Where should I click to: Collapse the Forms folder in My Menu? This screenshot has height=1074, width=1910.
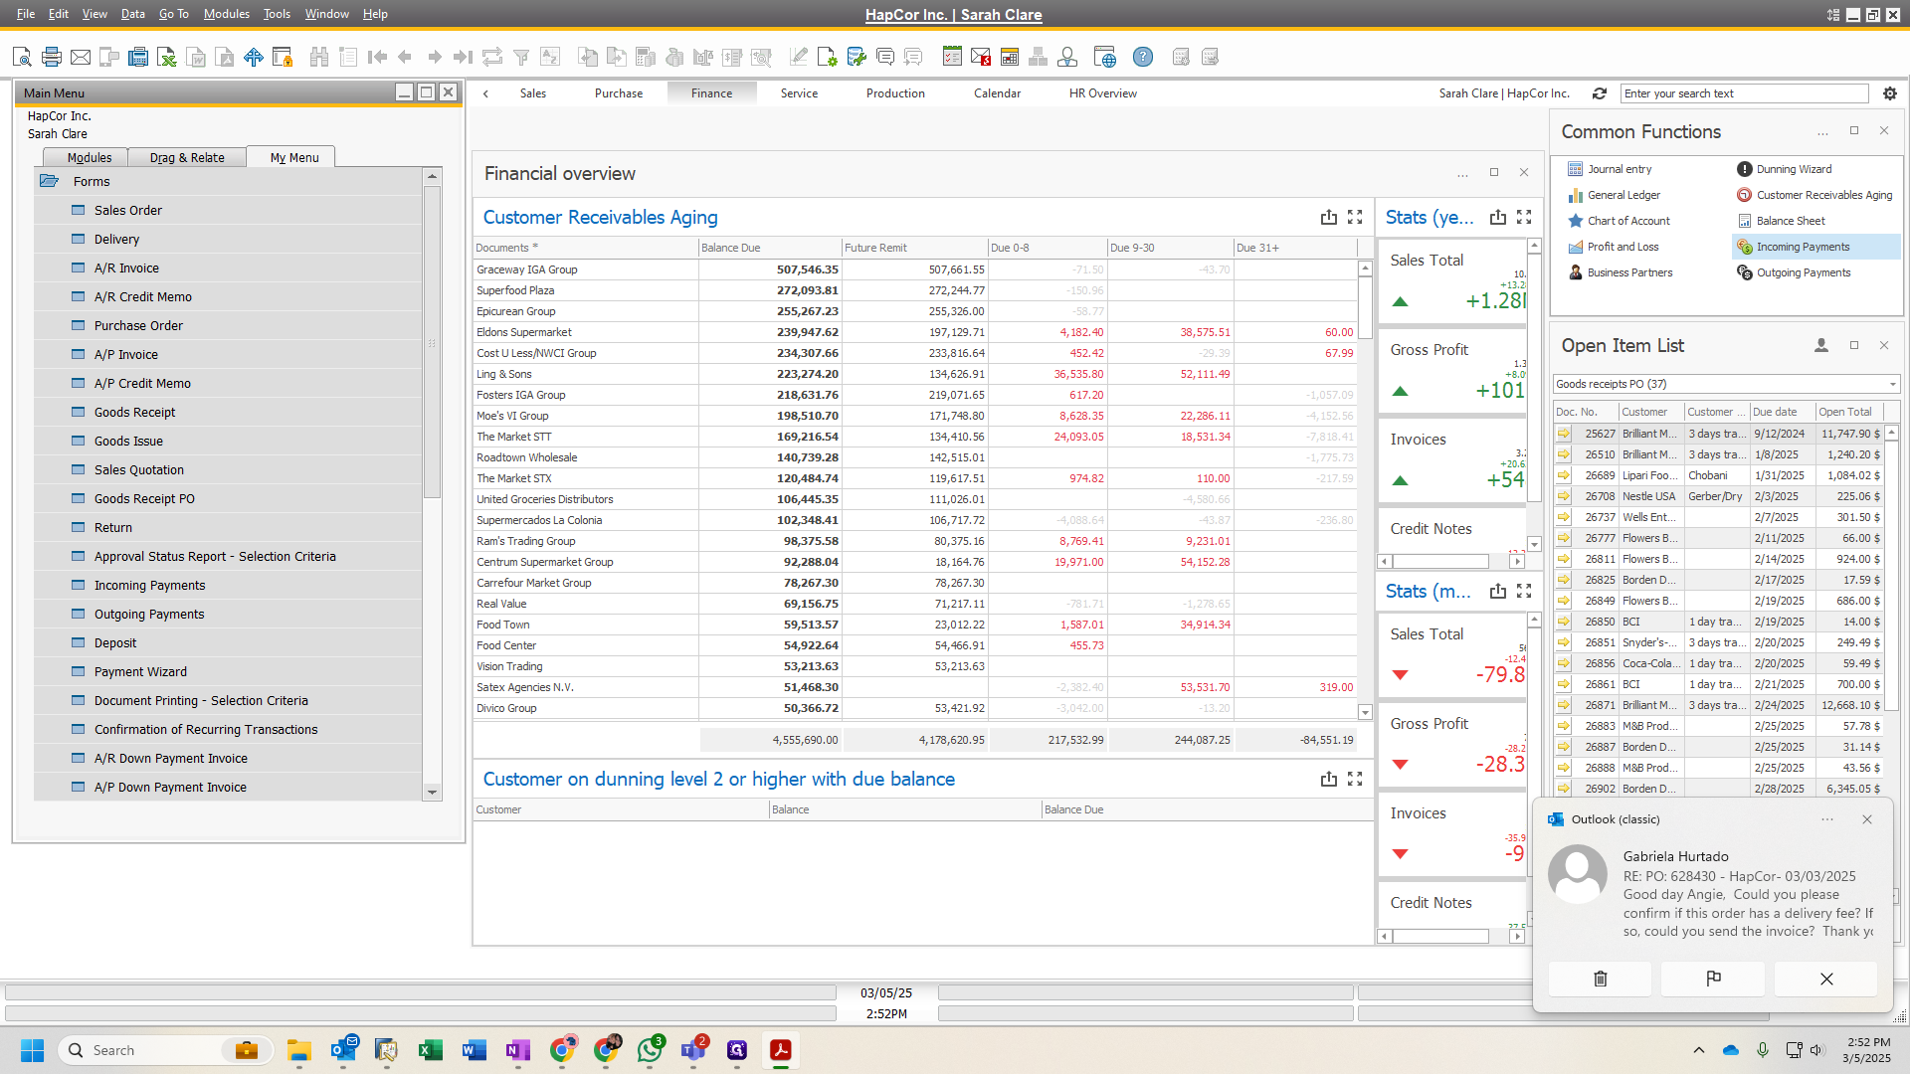point(50,181)
